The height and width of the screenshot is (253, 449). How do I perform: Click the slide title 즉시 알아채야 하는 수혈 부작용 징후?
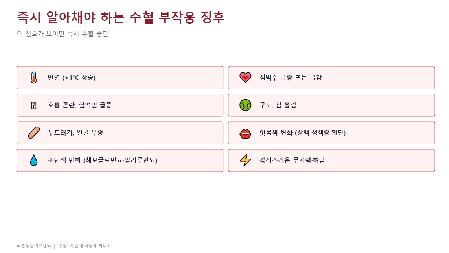click(x=121, y=17)
